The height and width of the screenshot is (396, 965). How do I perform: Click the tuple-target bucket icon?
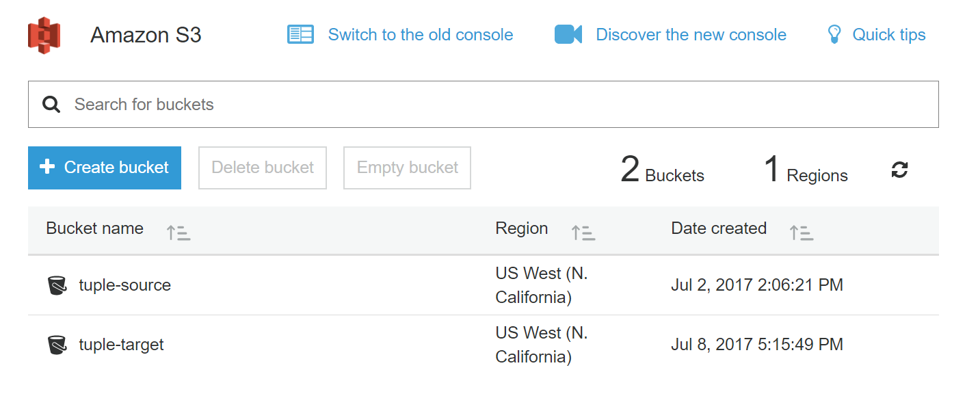click(57, 345)
